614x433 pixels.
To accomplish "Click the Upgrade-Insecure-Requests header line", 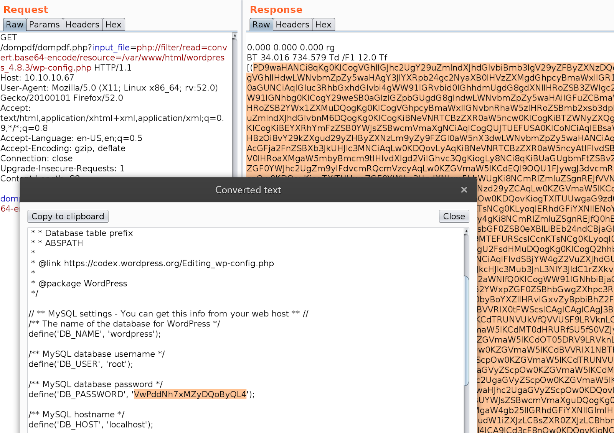I will [x=63, y=168].
